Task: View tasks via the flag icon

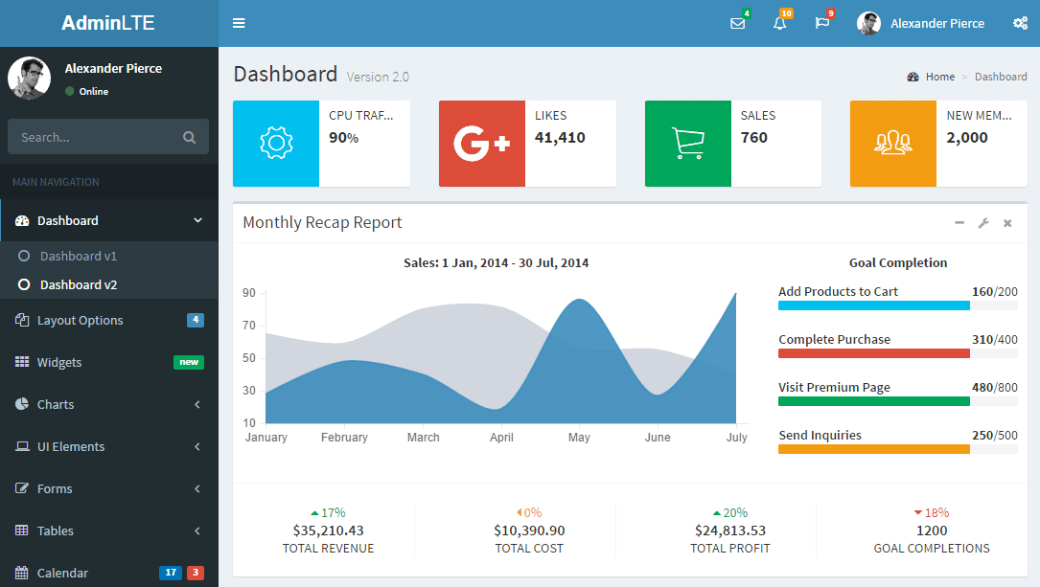Action: (x=821, y=23)
